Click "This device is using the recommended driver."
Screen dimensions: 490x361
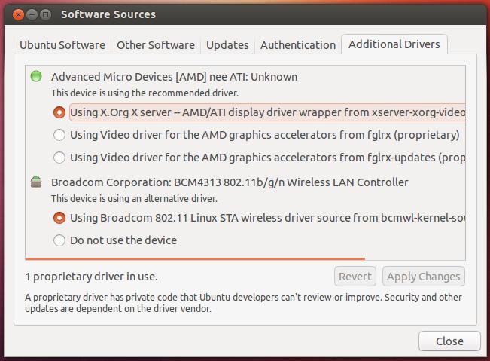click(x=145, y=93)
